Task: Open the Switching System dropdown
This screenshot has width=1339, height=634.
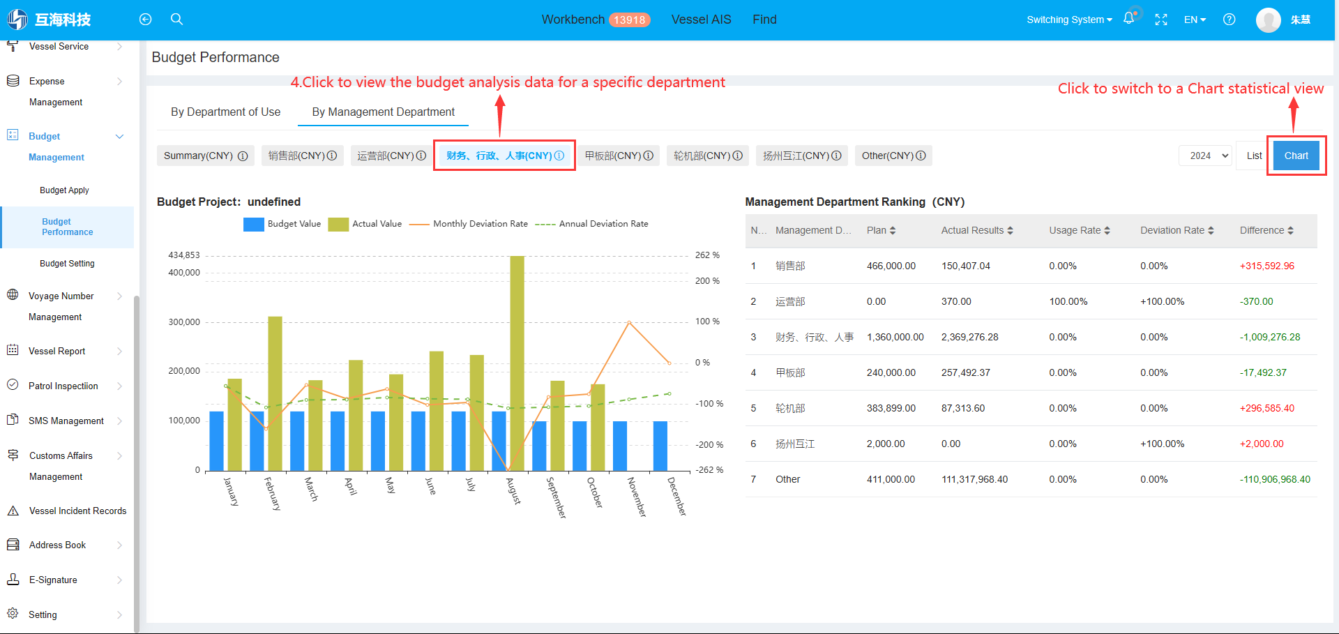Action: (1069, 20)
